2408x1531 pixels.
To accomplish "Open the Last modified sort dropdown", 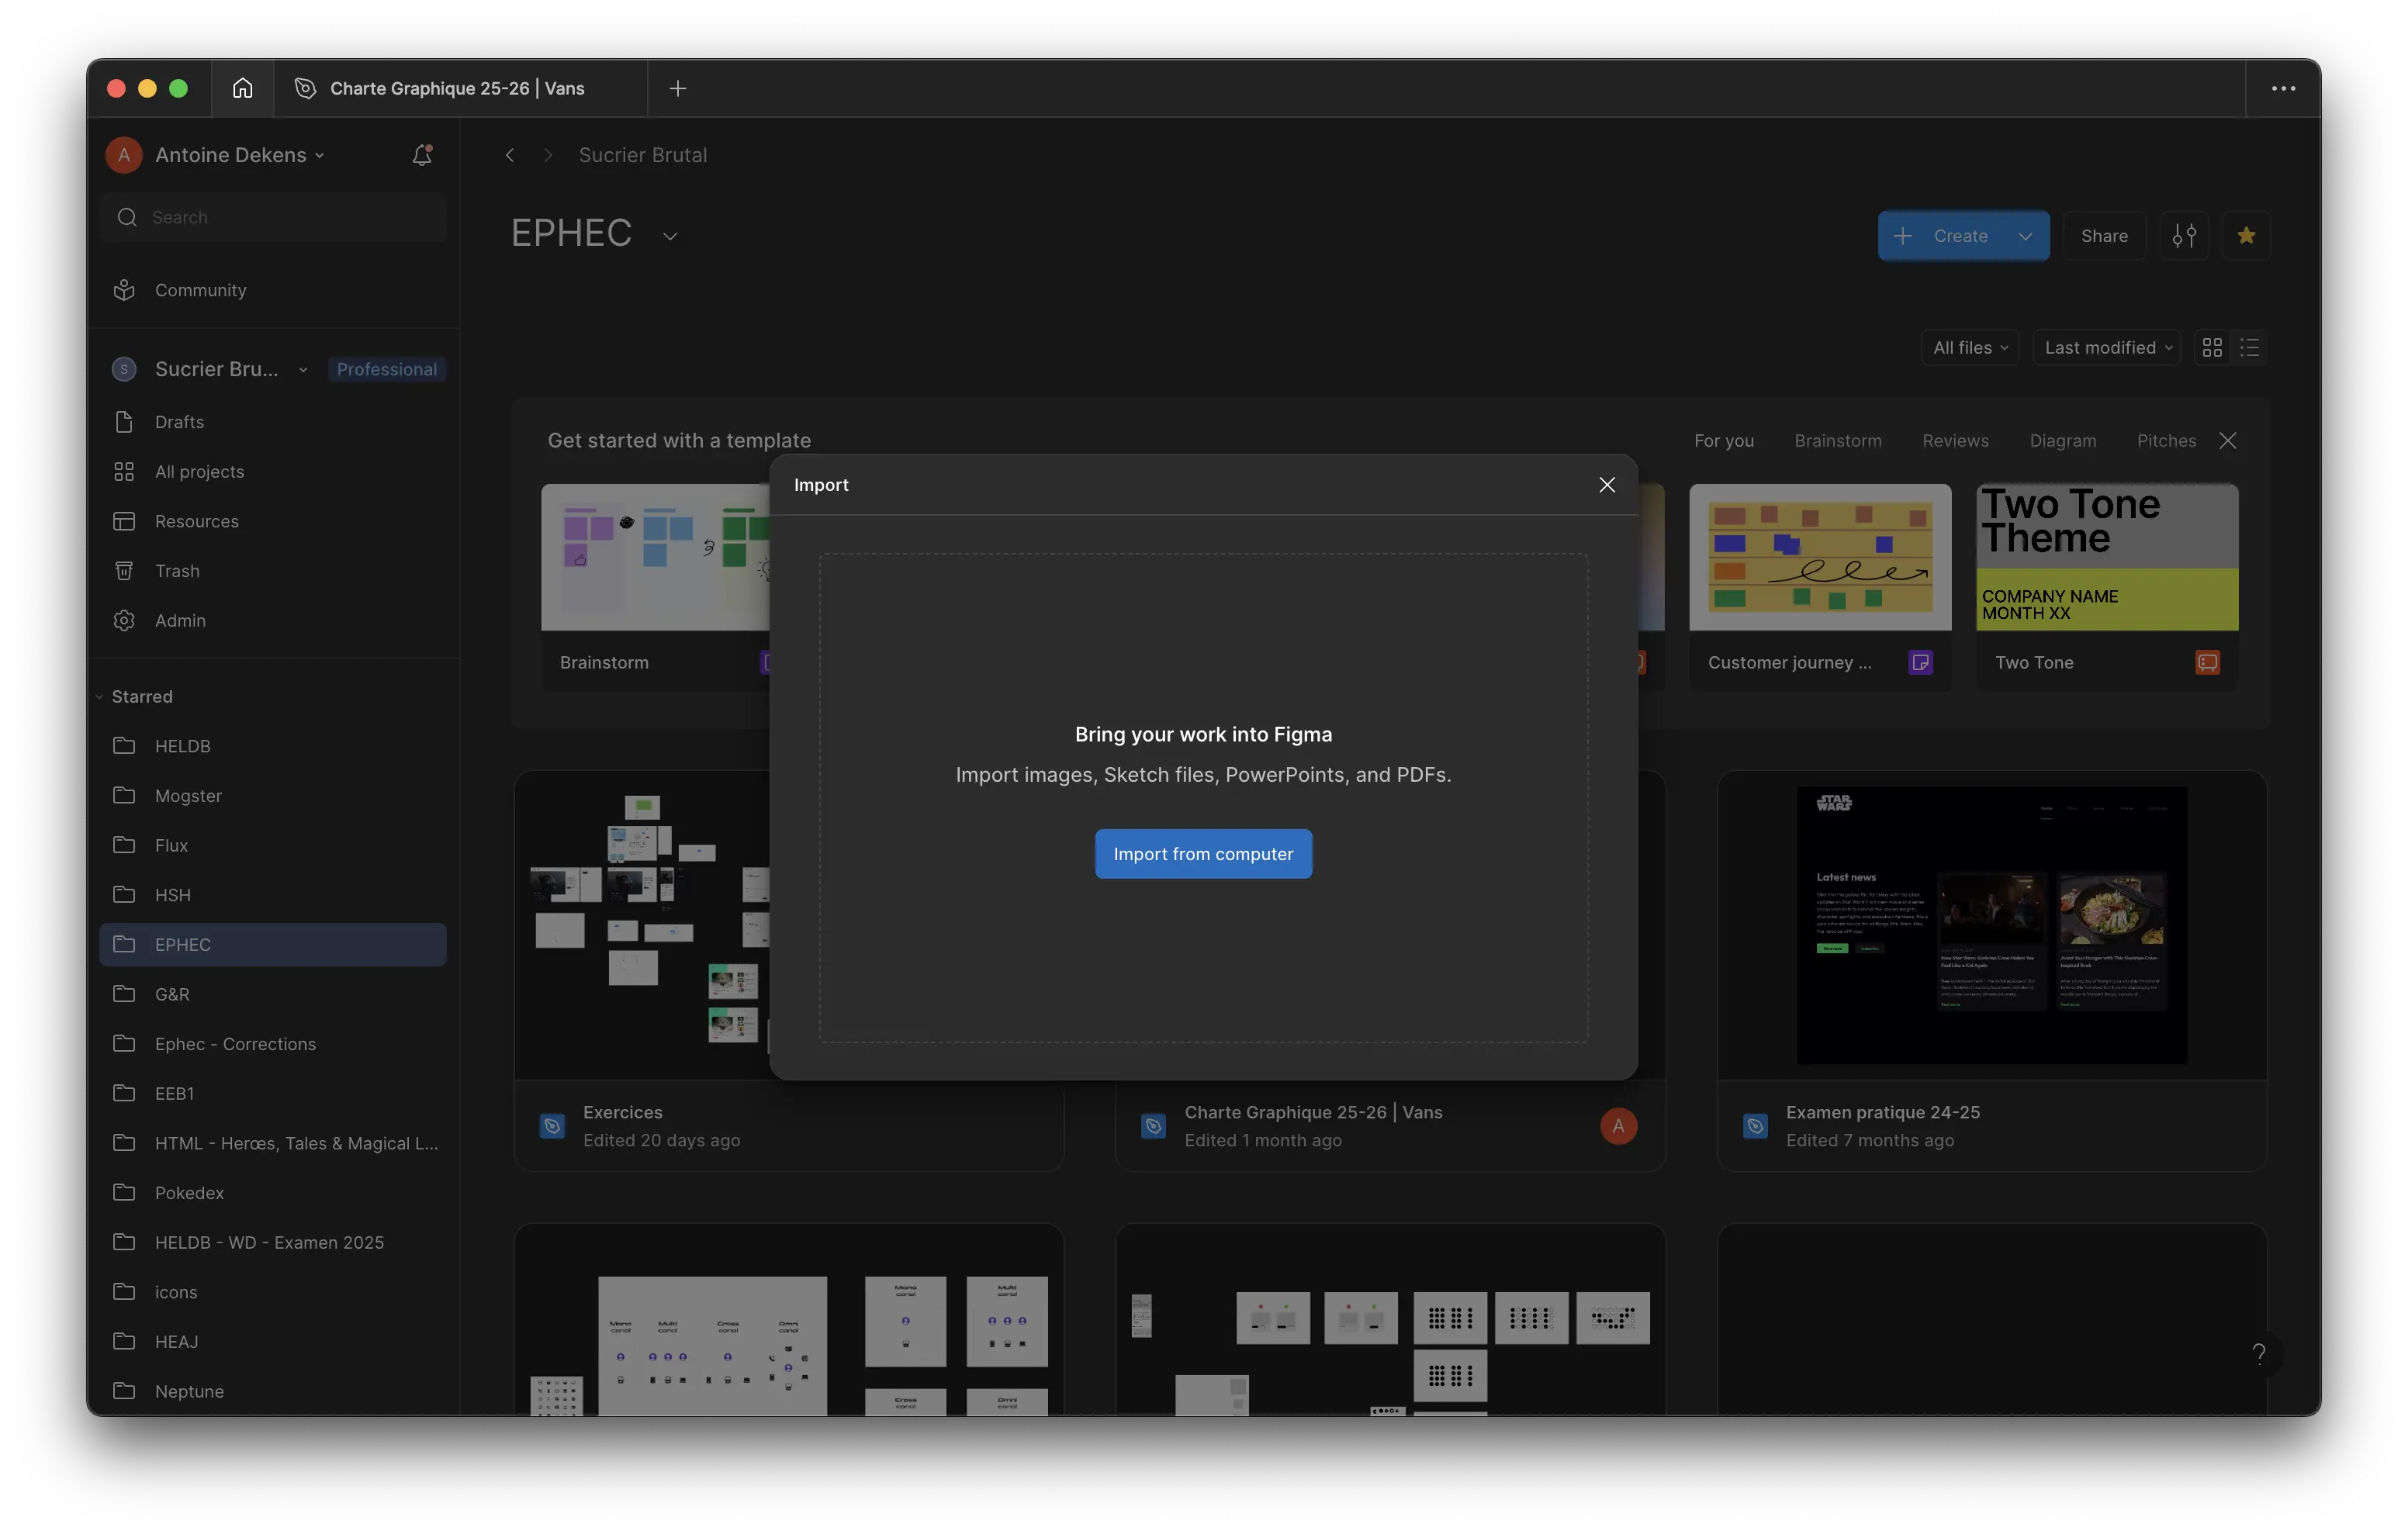I will tap(2107, 348).
